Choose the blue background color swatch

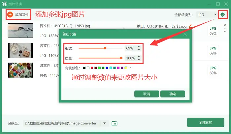click(107, 68)
